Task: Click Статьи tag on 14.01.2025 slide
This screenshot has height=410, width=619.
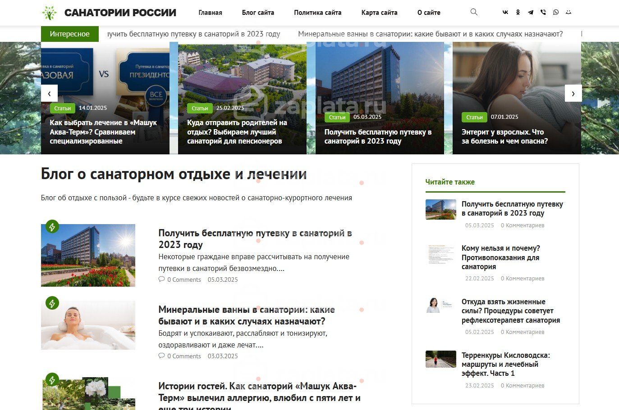Action: pos(62,108)
